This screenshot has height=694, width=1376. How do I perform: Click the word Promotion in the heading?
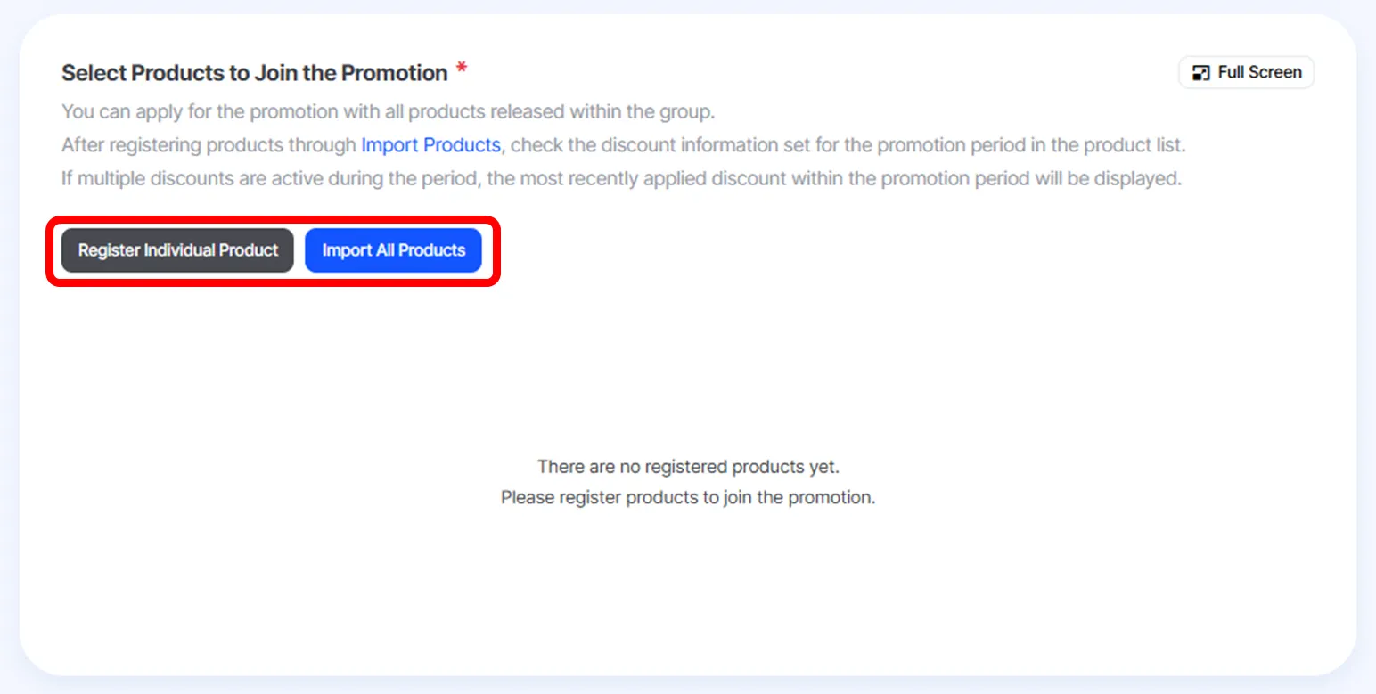pos(395,73)
